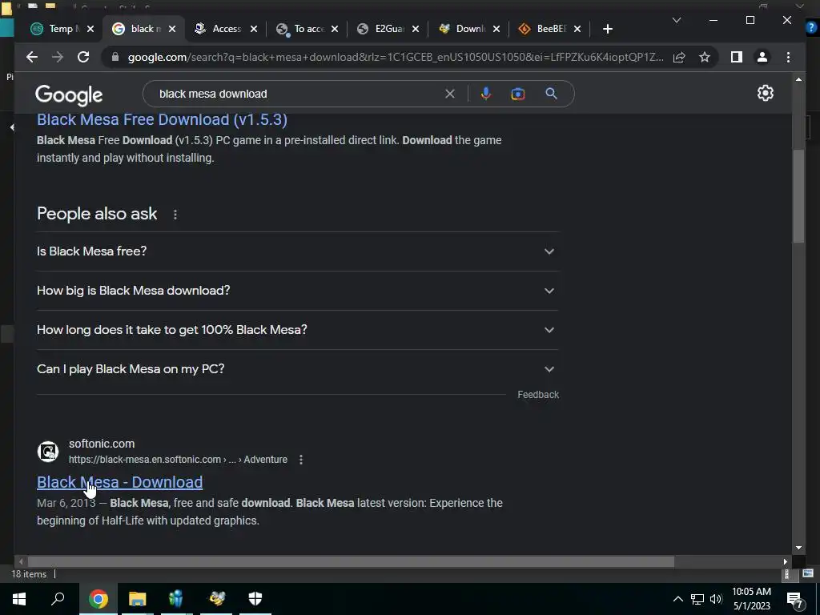
Task: Click the share page icon in address bar
Action: pos(679,57)
